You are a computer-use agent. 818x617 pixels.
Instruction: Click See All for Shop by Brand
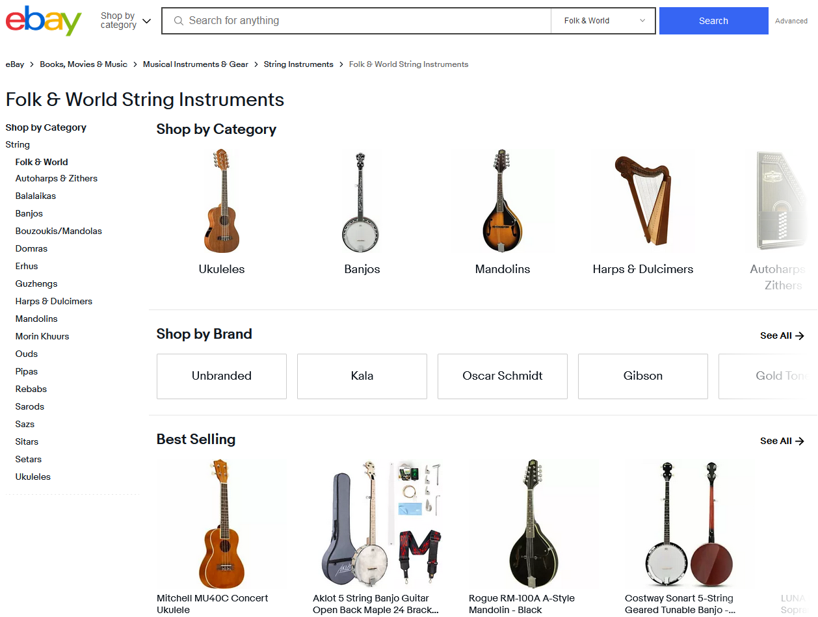(782, 335)
